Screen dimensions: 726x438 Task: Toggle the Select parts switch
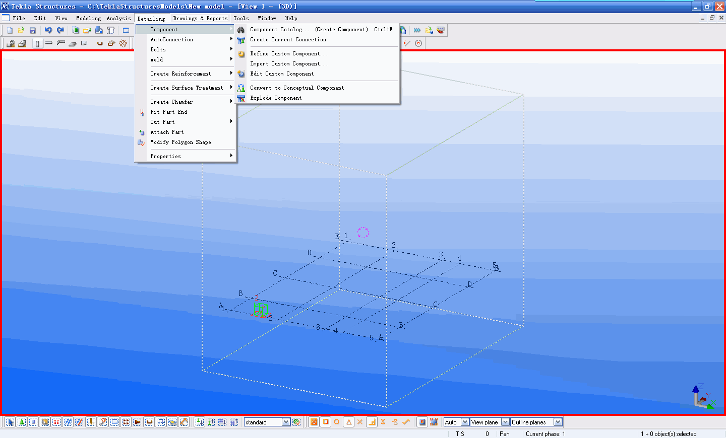coord(33,422)
